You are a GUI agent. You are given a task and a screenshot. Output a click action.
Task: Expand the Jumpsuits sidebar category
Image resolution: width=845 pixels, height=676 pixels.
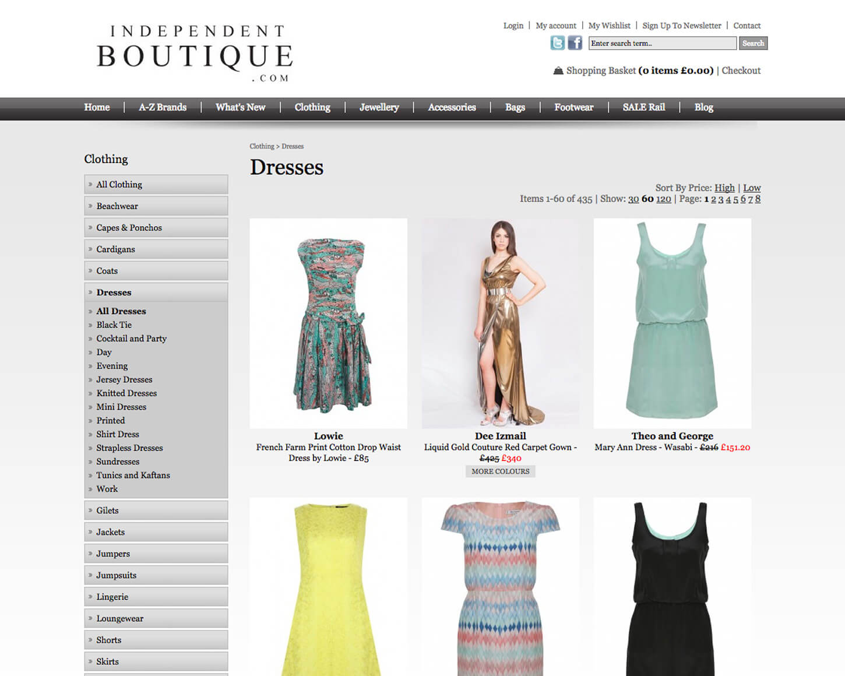(x=156, y=575)
